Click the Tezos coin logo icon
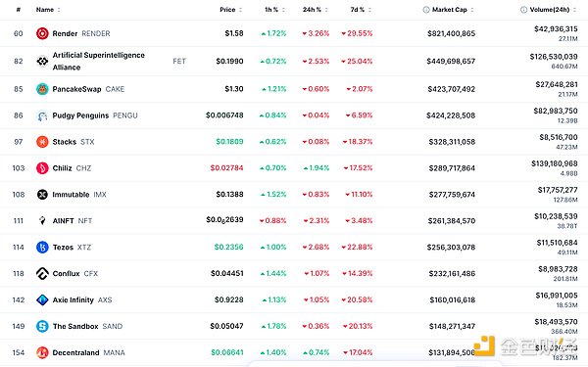The image size is (588, 367). pos(42,248)
